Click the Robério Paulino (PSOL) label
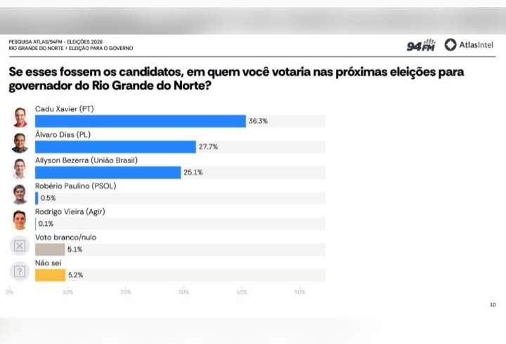This screenshot has height=344, width=506. tap(75, 186)
